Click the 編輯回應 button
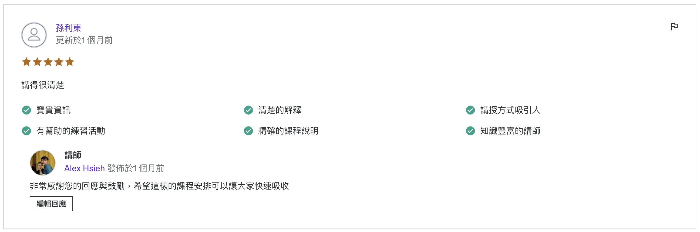 [51, 203]
